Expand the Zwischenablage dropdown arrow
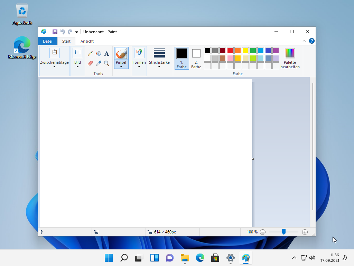Image resolution: width=354 pixels, height=266 pixels. click(x=54, y=67)
